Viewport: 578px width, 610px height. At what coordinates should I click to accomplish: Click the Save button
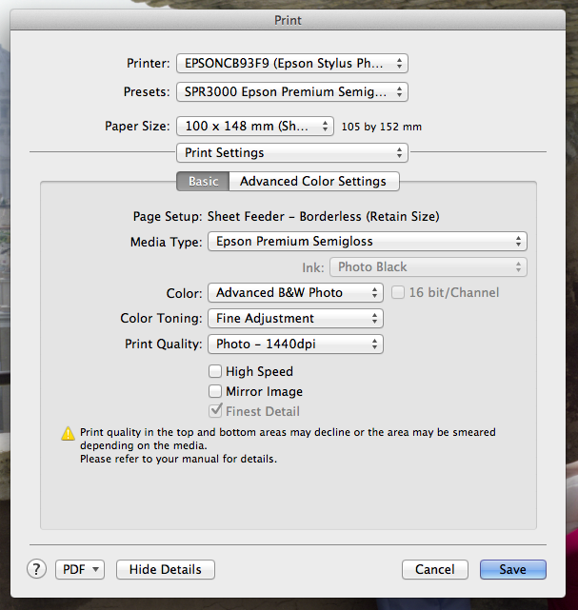pyautogui.click(x=512, y=569)
